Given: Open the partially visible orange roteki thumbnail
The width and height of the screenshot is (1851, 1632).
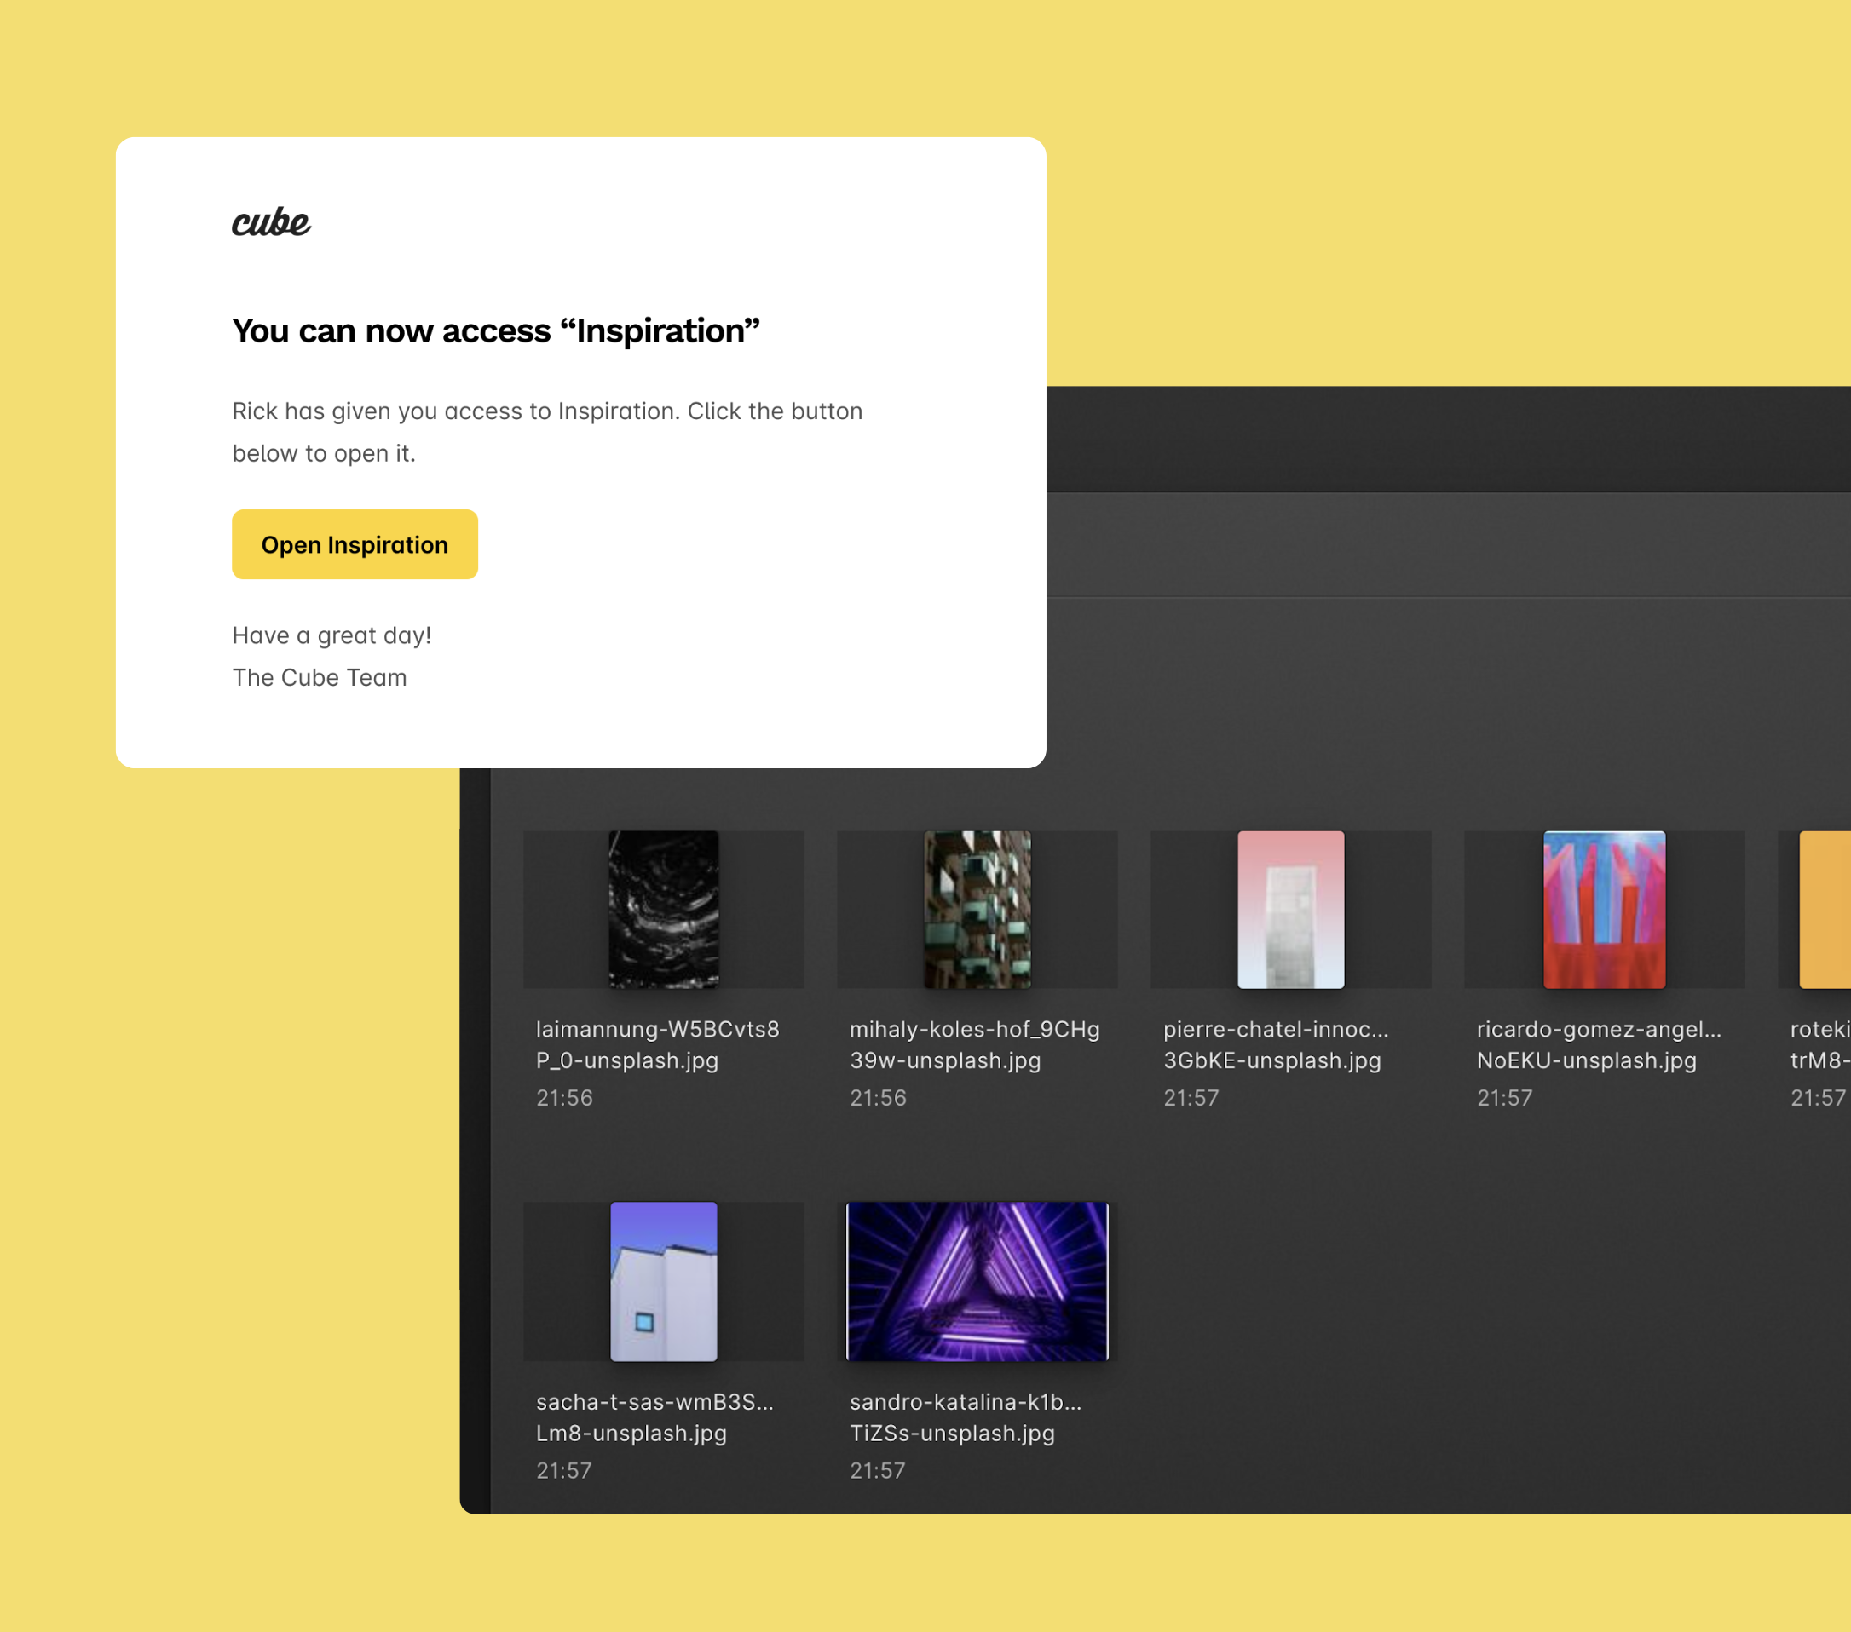Looking at the screenshot, I should (1824, 909).
